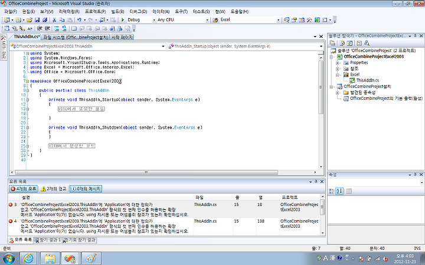Toggle the 2 warnings filter button
The image size is (425, 265).
(53, 189)
